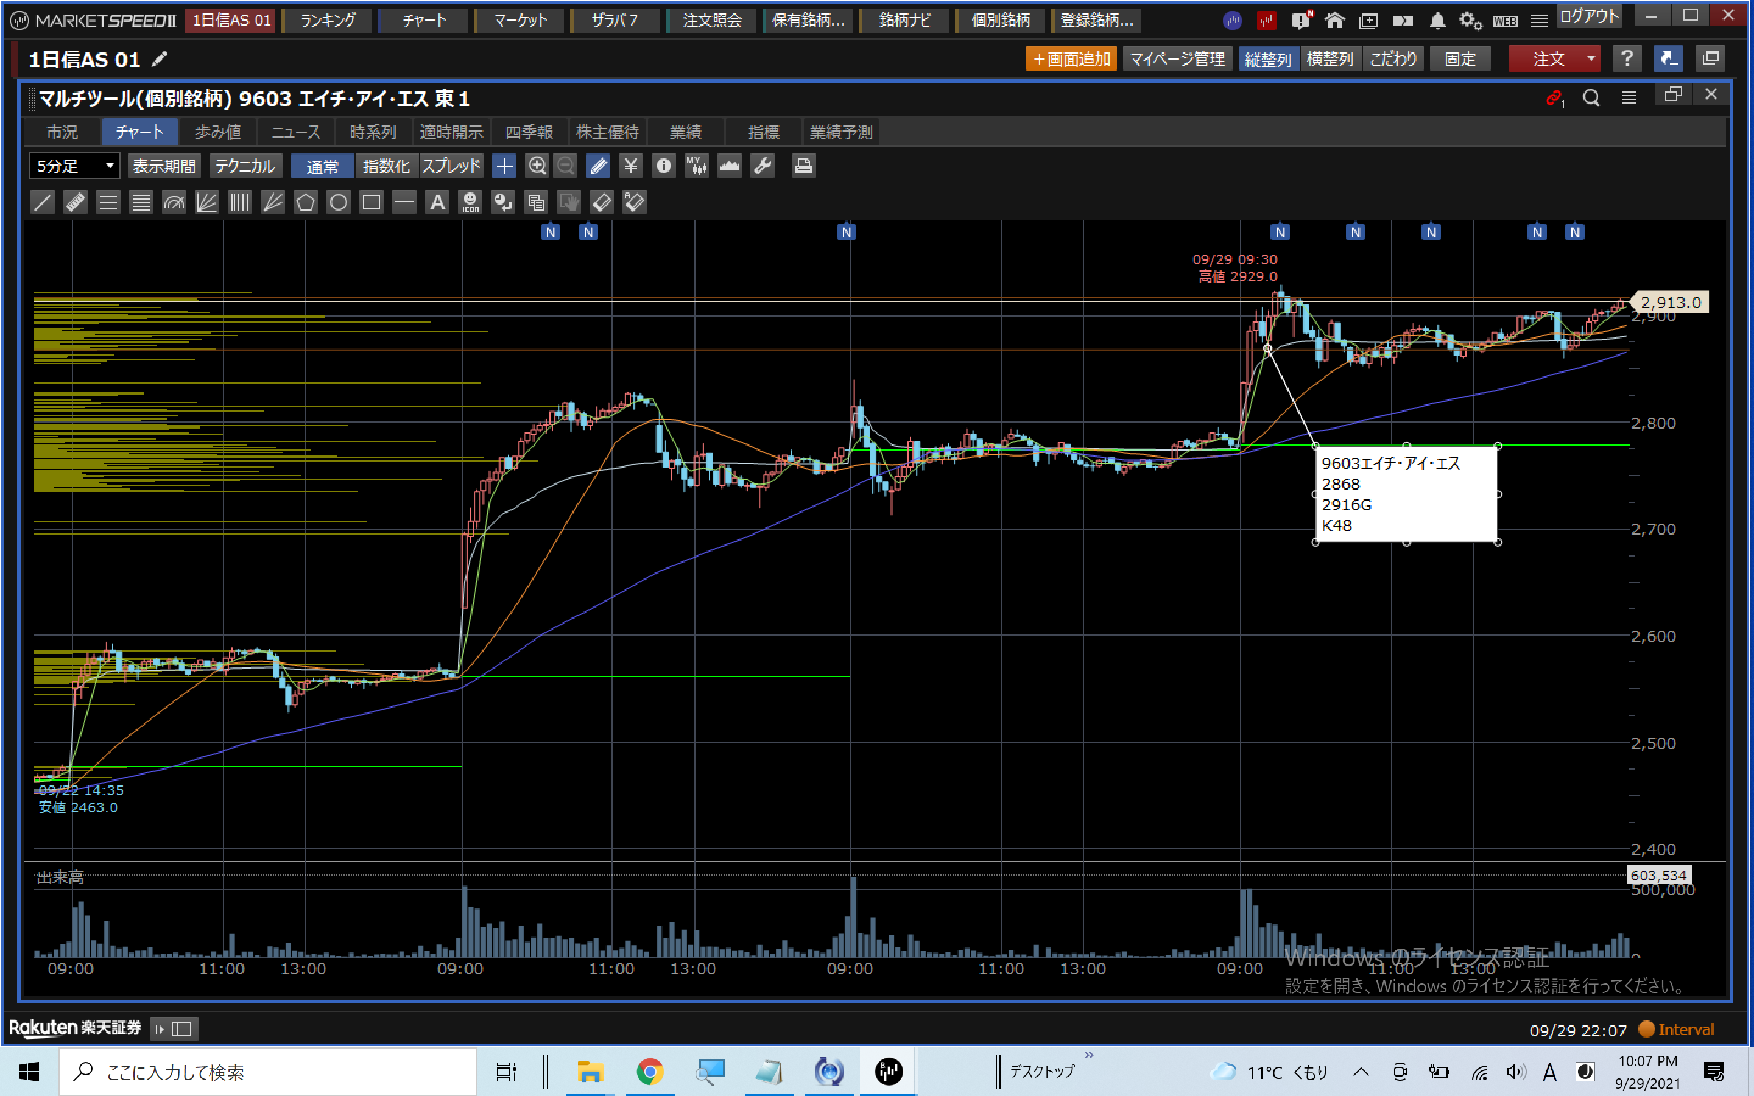
Task: Click the notification bell icon
Action: [1437, 20]
